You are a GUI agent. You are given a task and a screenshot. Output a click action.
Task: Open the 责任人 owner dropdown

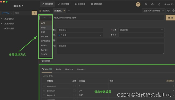click(x=141, y=35)
